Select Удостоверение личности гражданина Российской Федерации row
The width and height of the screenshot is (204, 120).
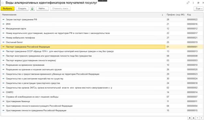102,111
